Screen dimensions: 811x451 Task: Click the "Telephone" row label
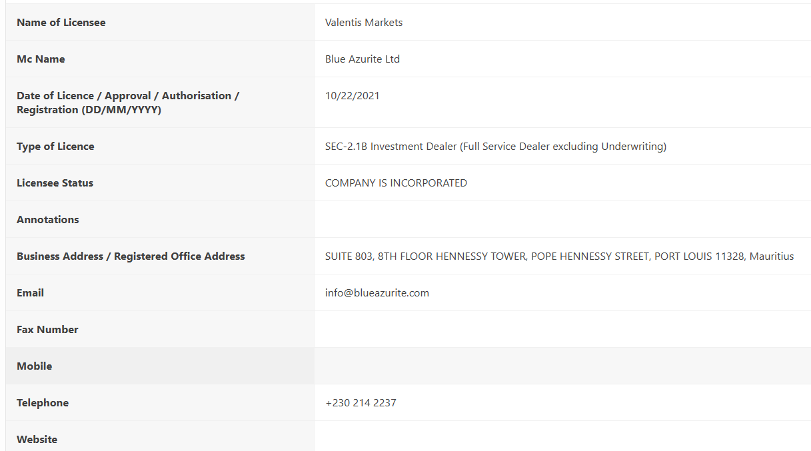43,403
